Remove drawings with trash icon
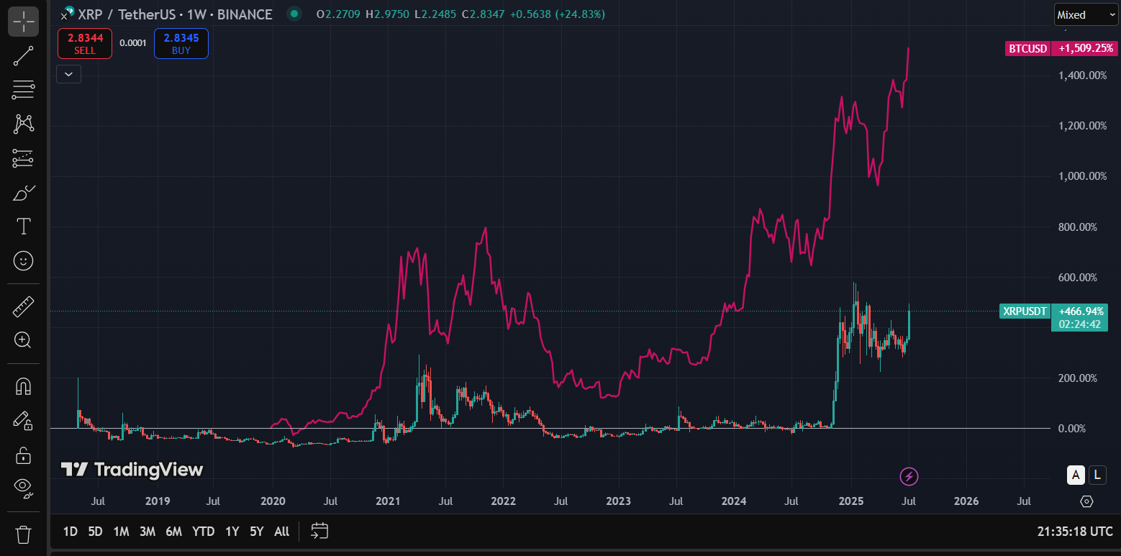Screen dimensions: 1121x556 [23, 534]
